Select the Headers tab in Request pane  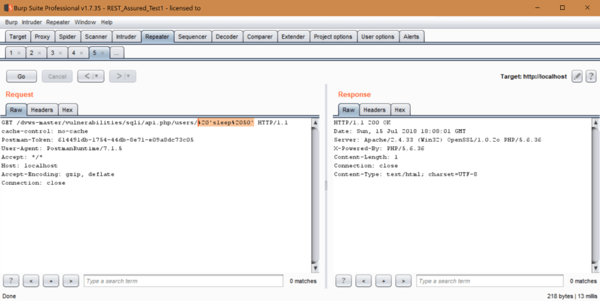tap(42, 109)
